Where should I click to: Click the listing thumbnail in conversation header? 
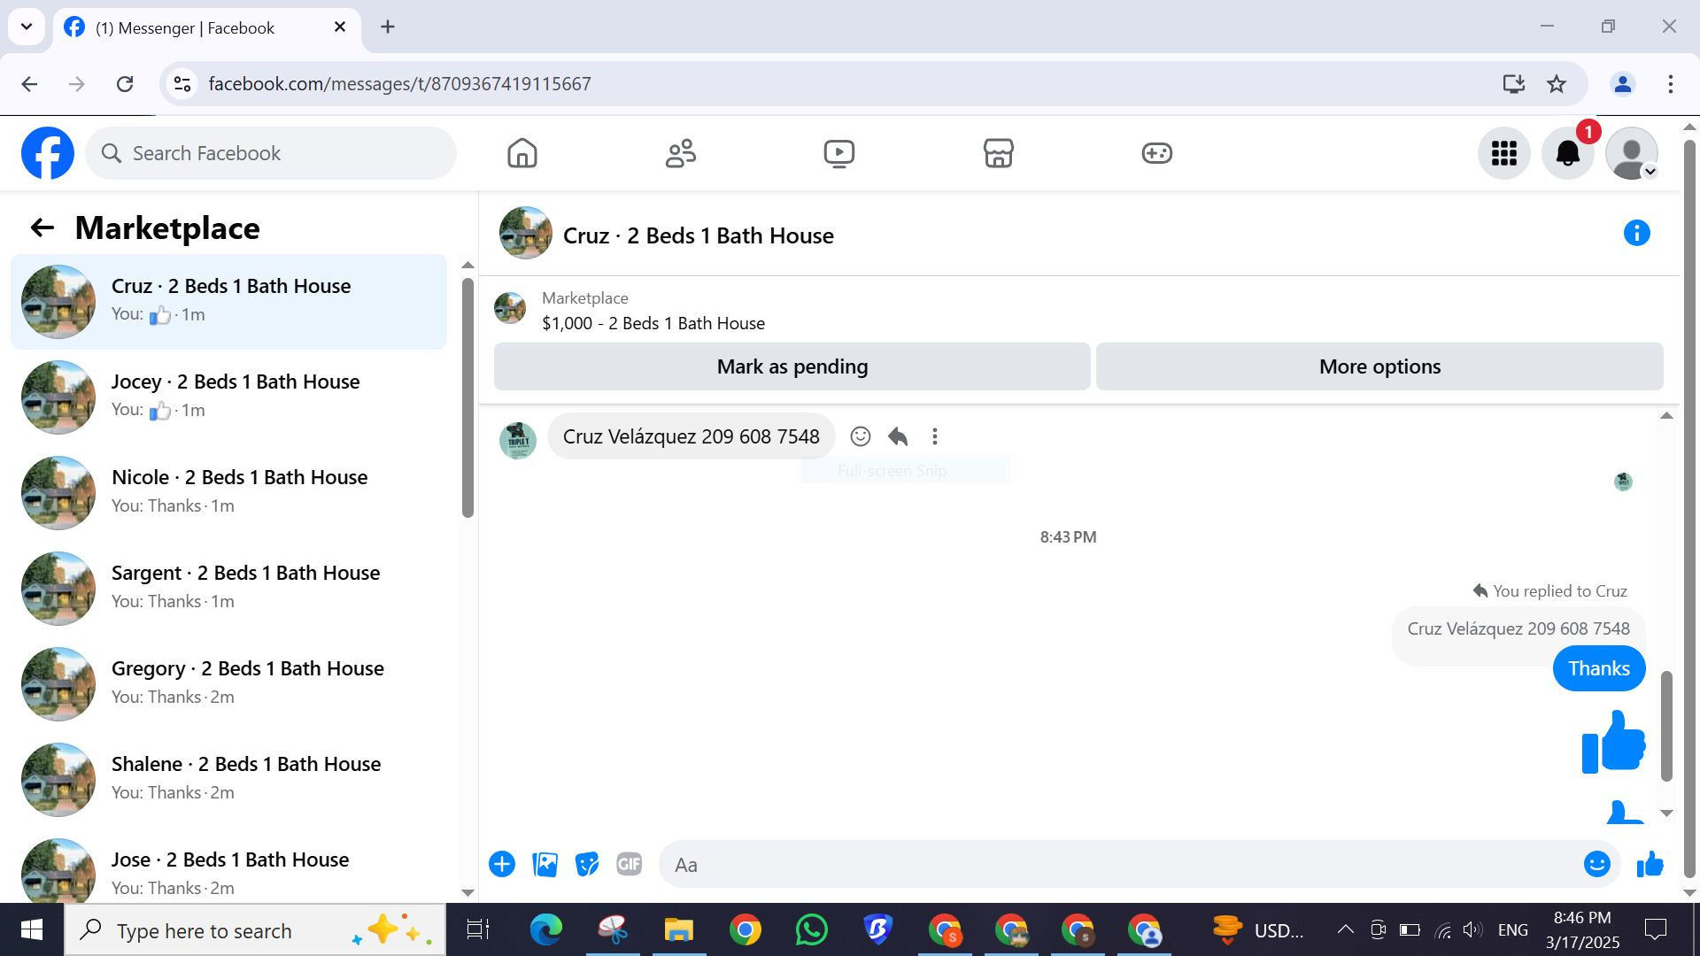pos(526,233)
